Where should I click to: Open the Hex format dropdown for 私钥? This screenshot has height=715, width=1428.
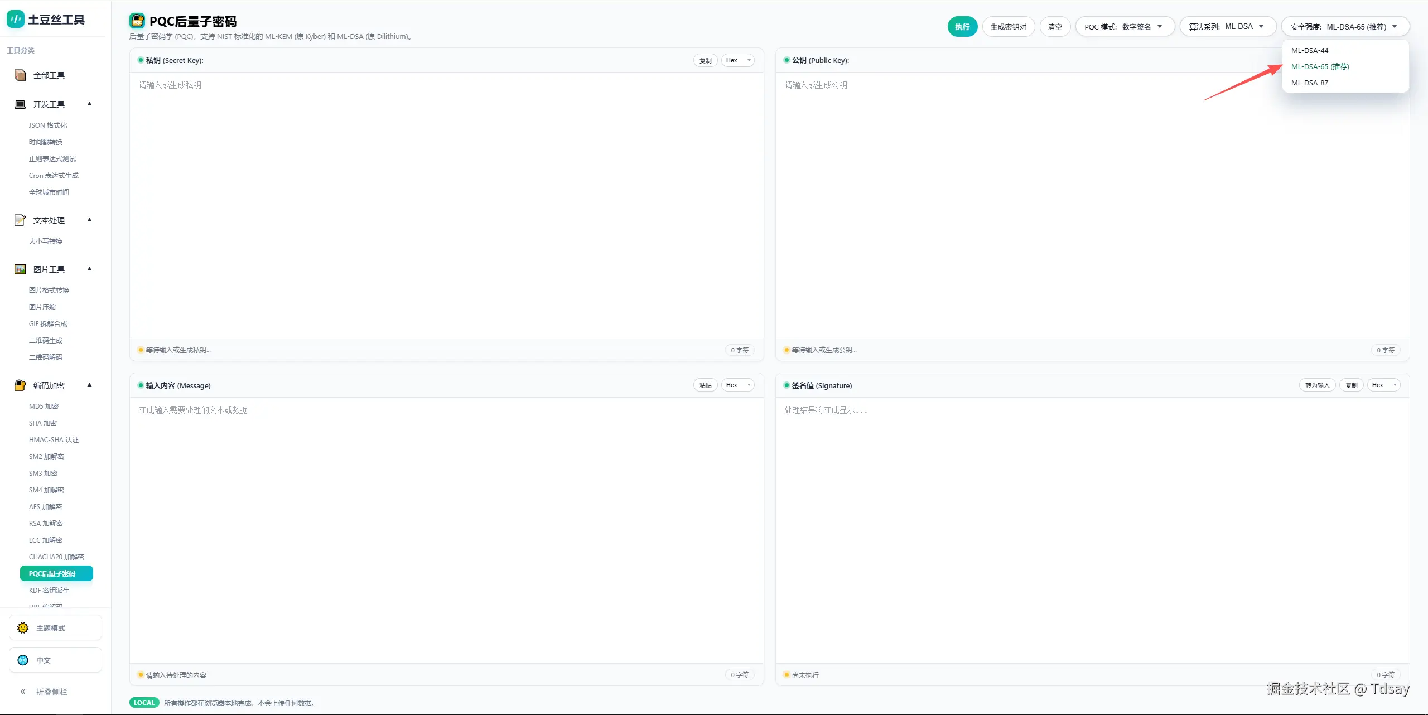click(x=737, y=60)
